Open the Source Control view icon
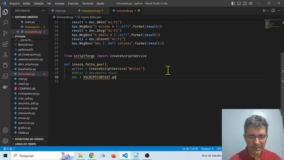This screenshot has width=284, height=160. [x=5, y=33]
